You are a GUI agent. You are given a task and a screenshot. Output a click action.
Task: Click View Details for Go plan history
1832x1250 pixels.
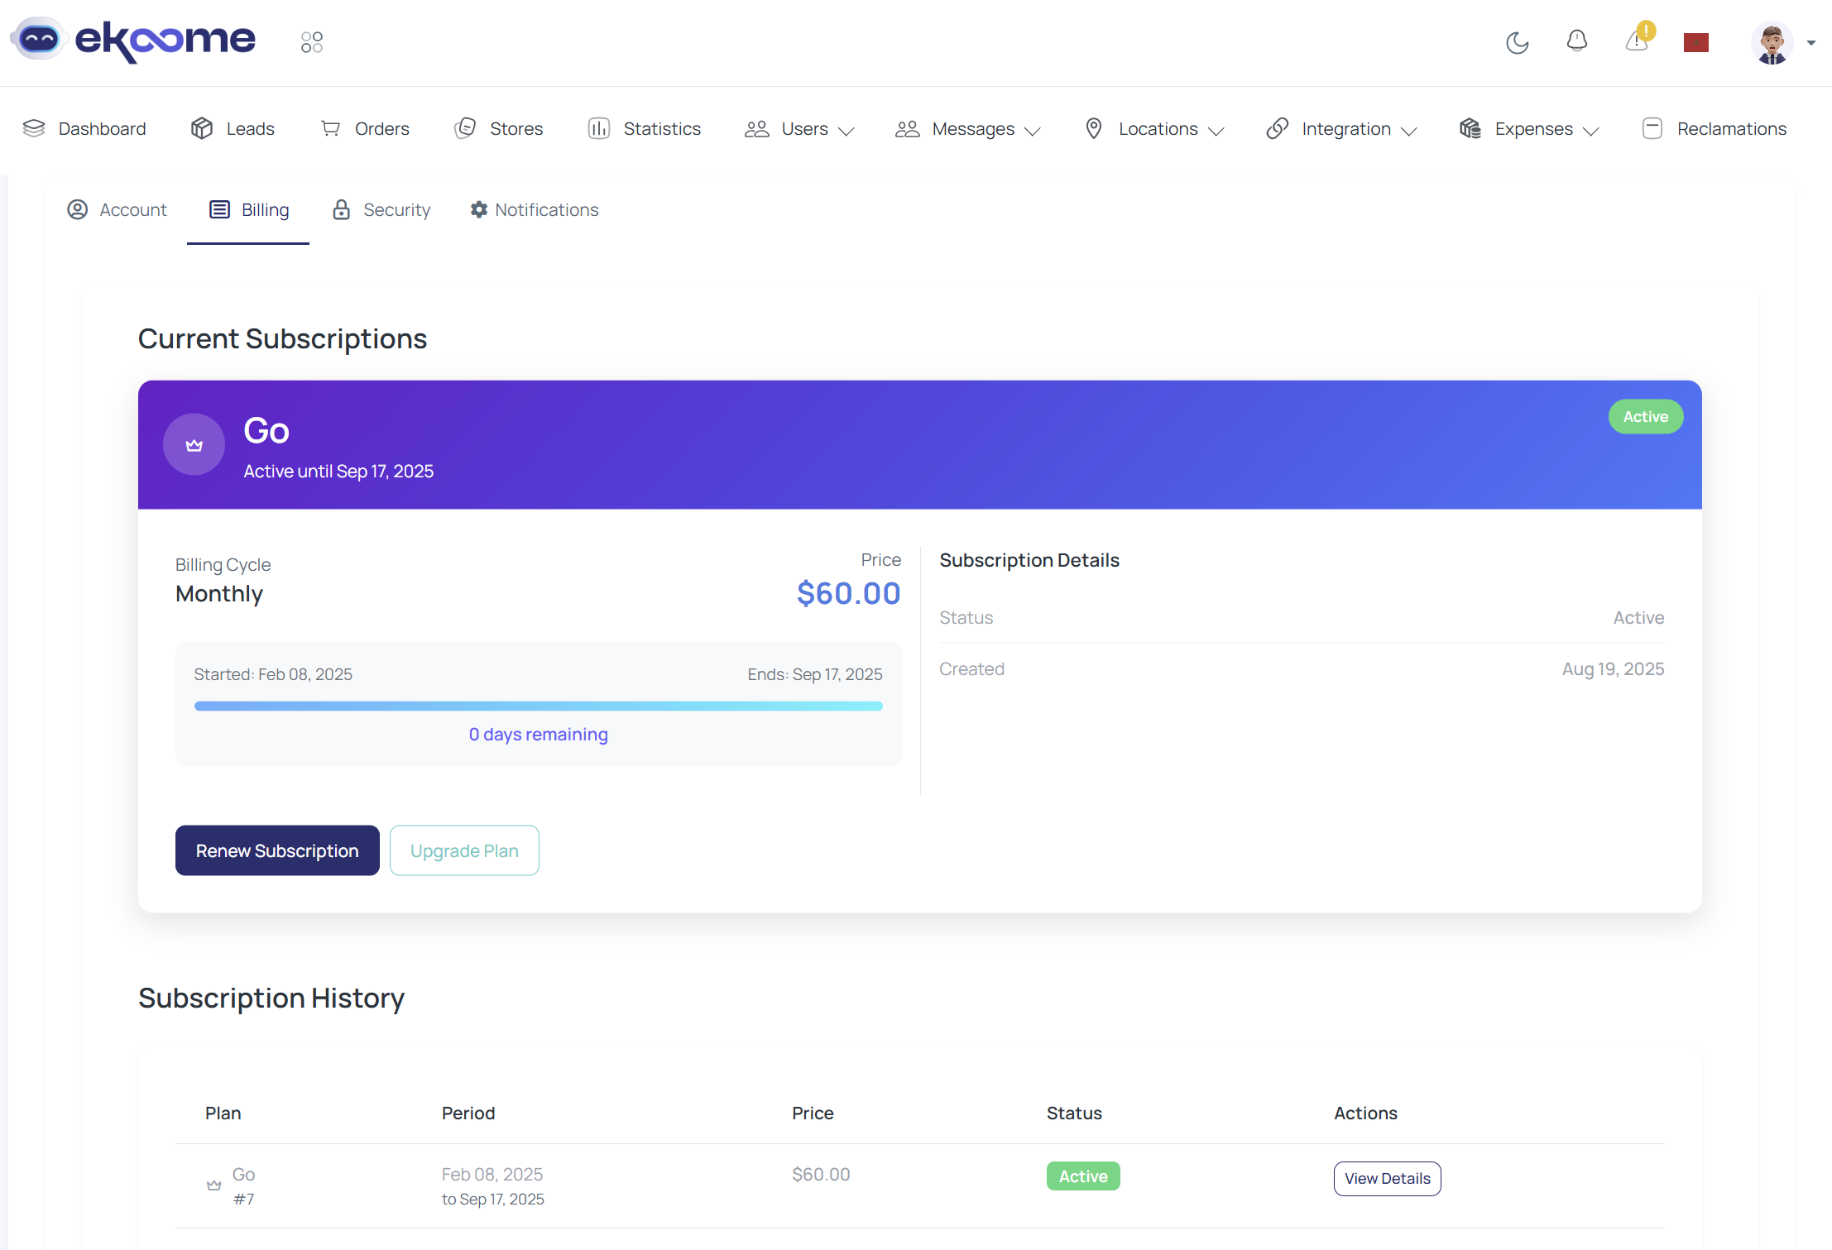coord(1387,1178)
